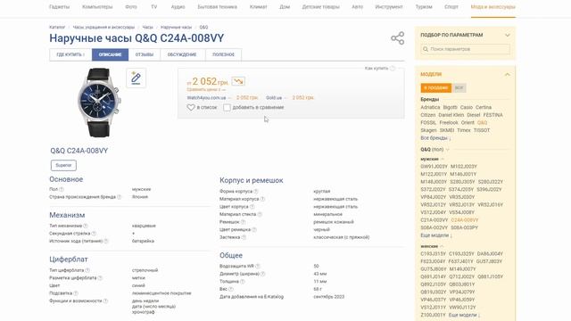Visit the Gold.ua shop link
This screenshot has height=321, width=571.
[x=274, y=97]
